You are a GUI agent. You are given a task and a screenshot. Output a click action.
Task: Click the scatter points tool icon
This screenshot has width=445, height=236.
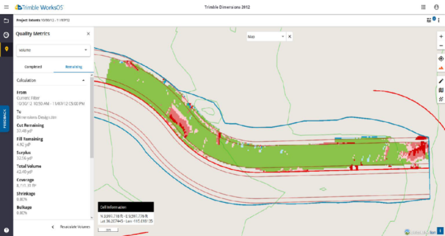coord(441,99)
